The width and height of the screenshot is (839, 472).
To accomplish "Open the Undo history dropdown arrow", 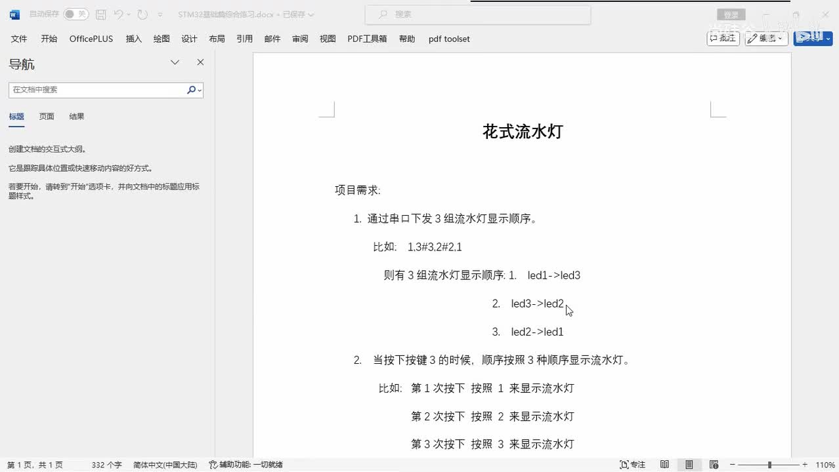I will (128, 14).
